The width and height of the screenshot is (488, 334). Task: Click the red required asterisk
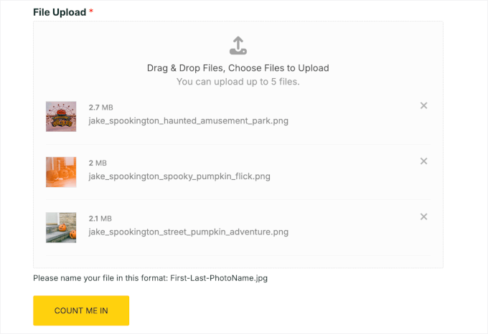click(x=91, y=13)
